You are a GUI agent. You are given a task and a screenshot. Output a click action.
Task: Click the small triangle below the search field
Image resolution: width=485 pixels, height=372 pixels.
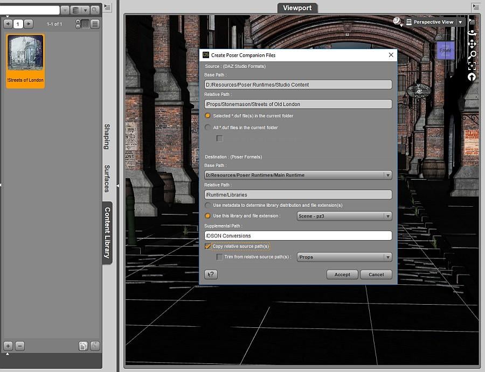click(7, 16)
